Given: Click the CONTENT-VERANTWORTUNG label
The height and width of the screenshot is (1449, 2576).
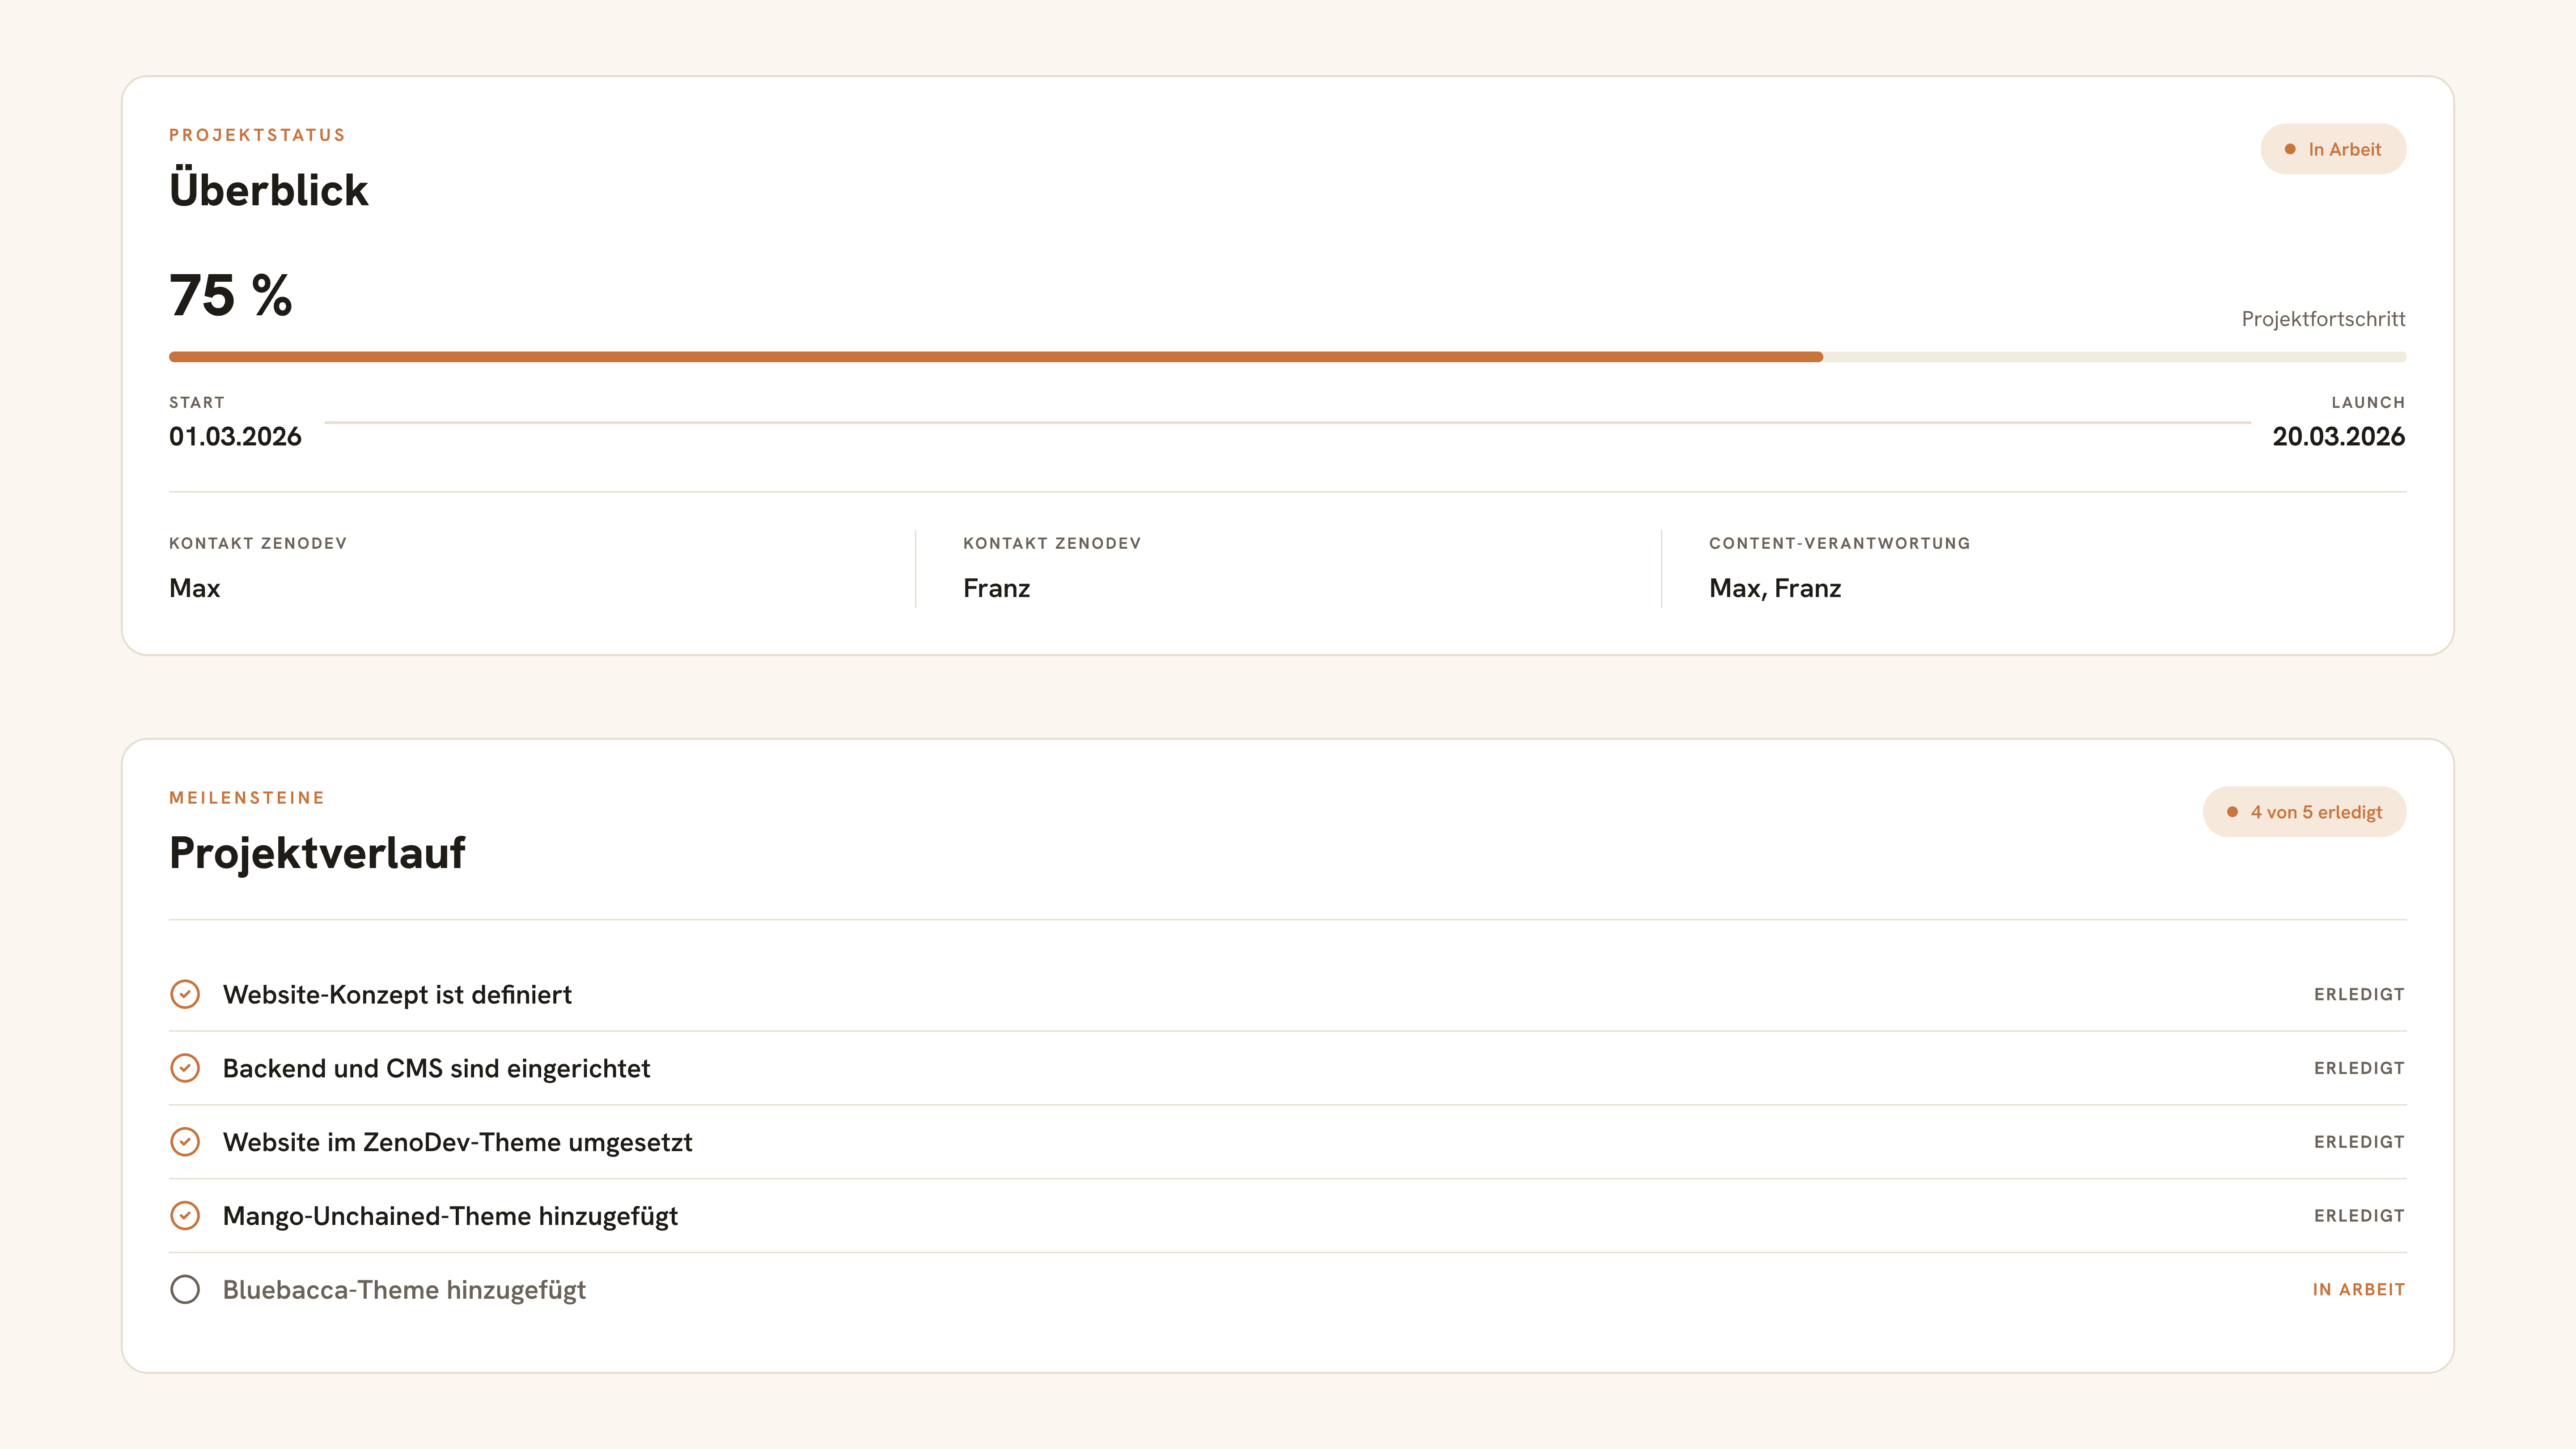Looking at the screenshot, I should 1839,543.
